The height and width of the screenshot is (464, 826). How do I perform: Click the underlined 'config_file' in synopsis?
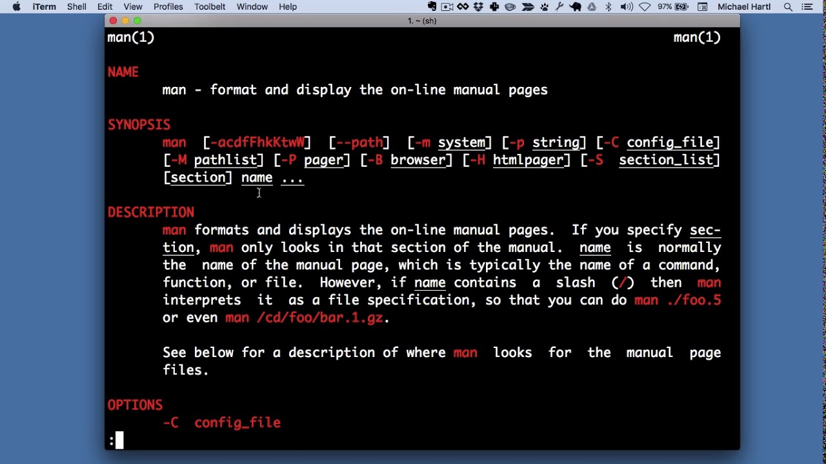669,142
